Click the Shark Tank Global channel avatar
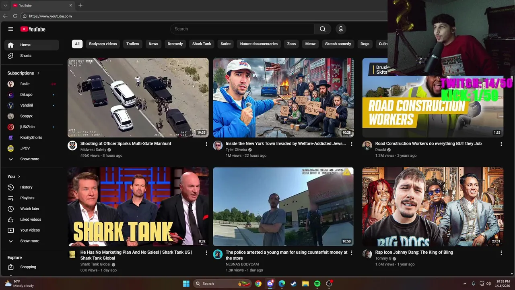 (x=72, y=254)
